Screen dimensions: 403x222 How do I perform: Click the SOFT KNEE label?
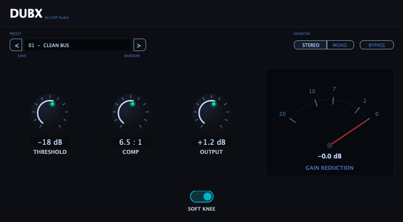[x=202, y=209]
